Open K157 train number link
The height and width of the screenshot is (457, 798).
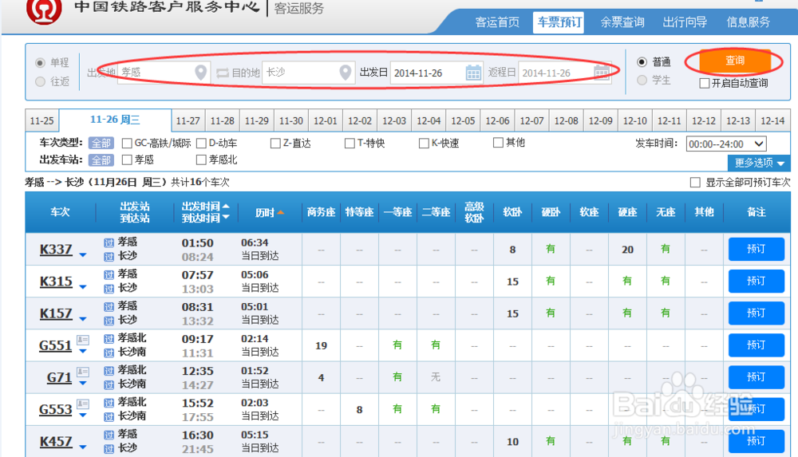56,314
